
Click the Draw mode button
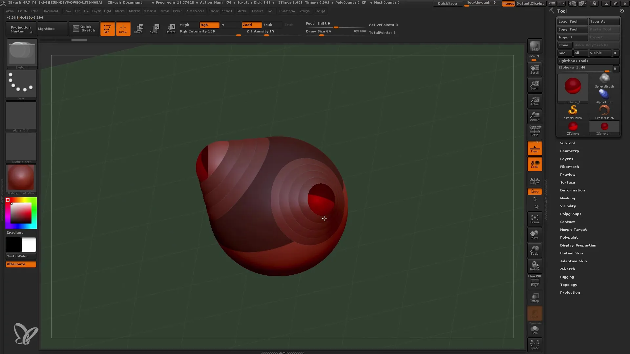click(123, 29)
